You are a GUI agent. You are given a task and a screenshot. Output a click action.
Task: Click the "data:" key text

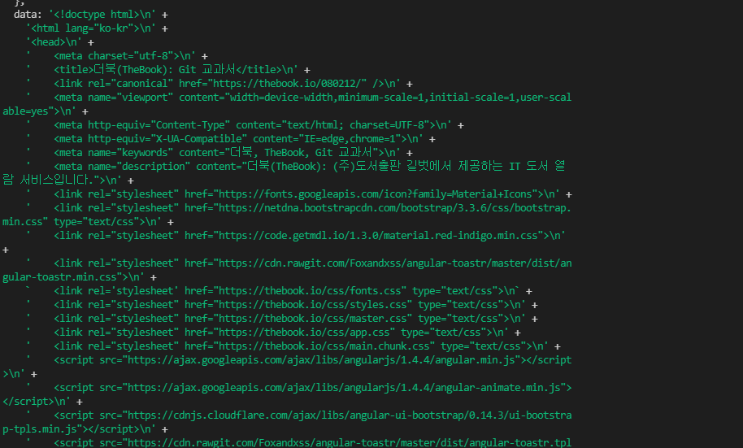(x=28, y=15)
